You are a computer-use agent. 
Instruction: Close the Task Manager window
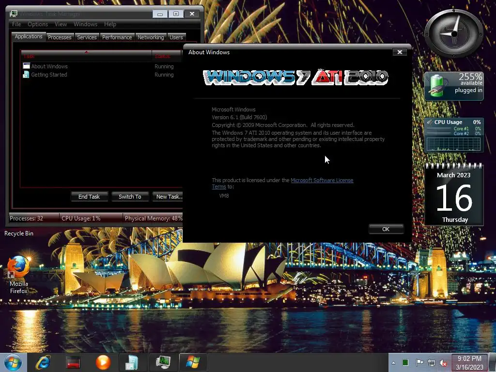tap(192, 14)
